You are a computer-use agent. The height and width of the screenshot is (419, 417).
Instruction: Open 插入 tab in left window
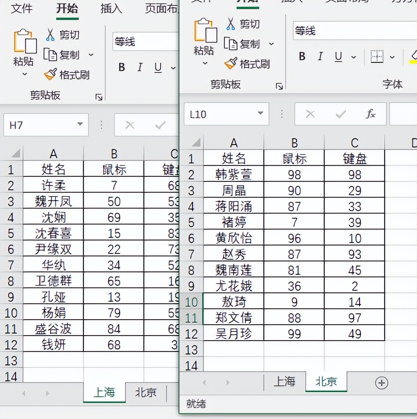pos(111,9)
